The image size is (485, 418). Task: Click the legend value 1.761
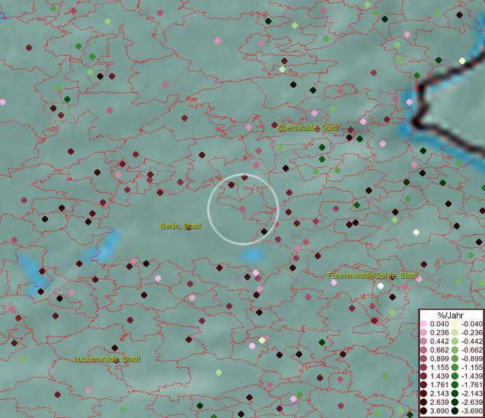(x=439, y=385)
